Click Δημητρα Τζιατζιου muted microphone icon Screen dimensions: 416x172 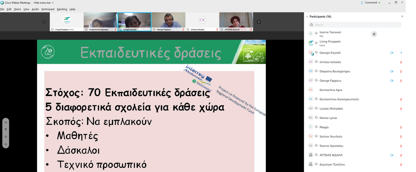point(401,164)
